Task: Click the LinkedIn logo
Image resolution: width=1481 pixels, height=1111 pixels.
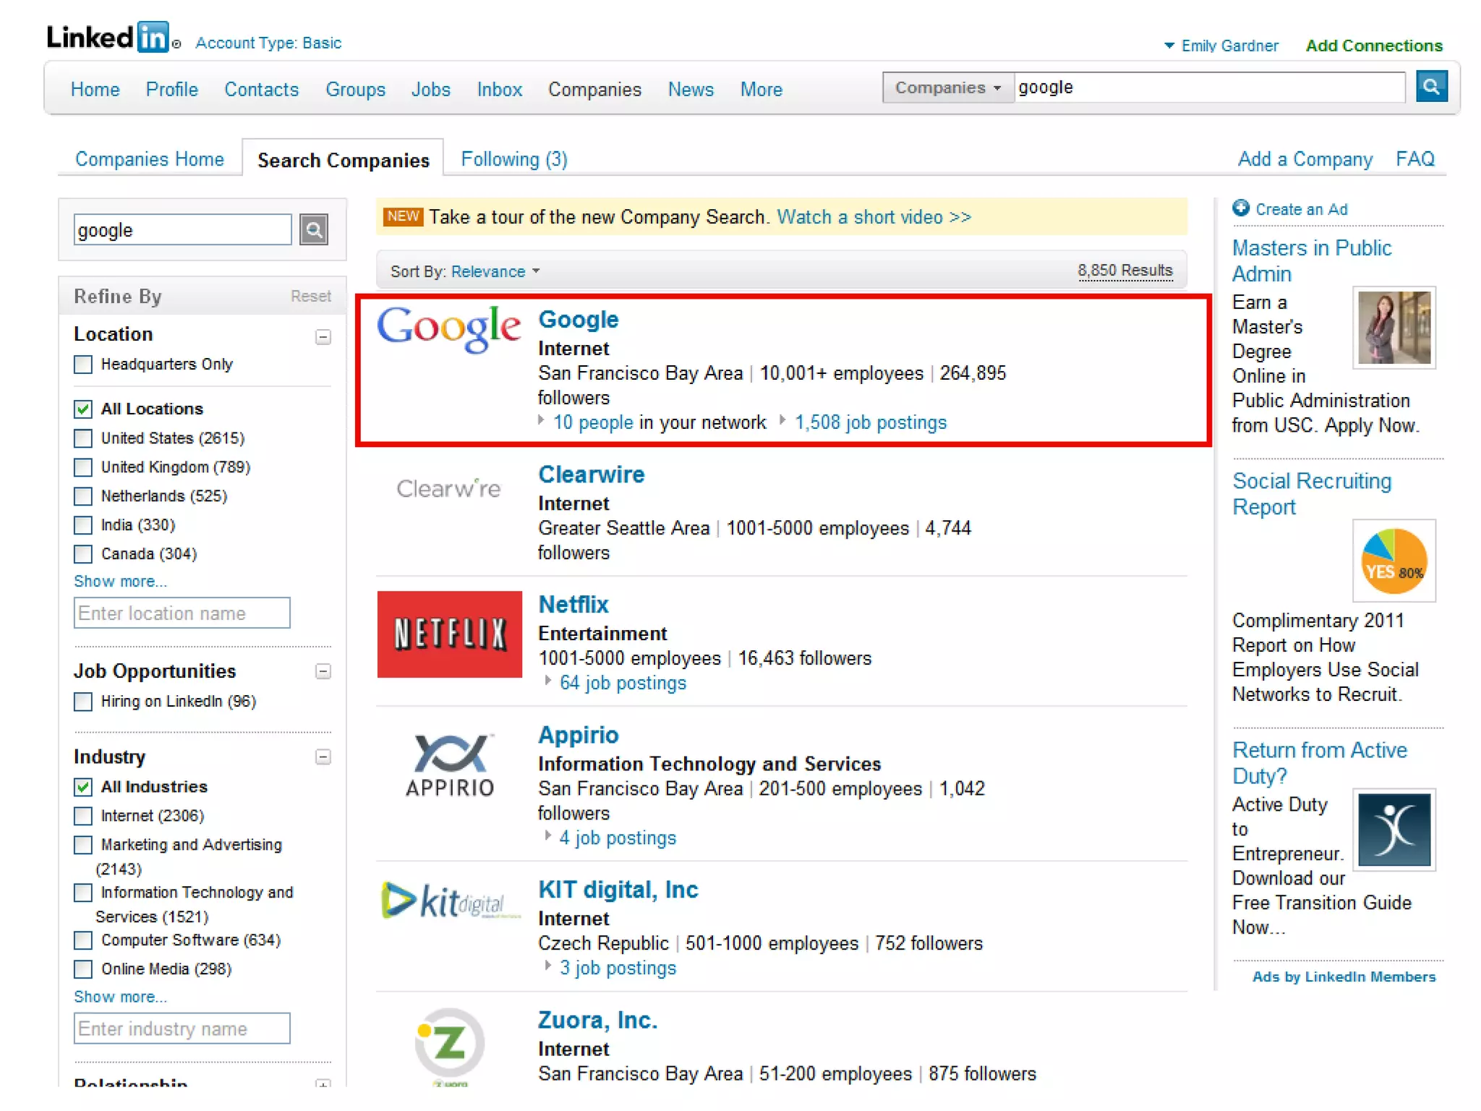Action: pyautogui.click(x=108, y=37)
